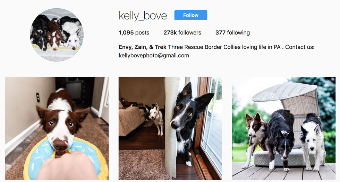Open the kelly_bove profile picture
Viewport: 340px width, 182px height.
[x=57, y=35]
